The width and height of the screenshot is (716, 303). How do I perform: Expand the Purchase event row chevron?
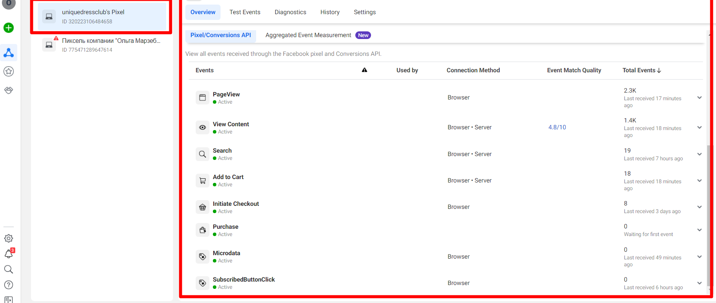pyautogui.click(x=699, y=230)
